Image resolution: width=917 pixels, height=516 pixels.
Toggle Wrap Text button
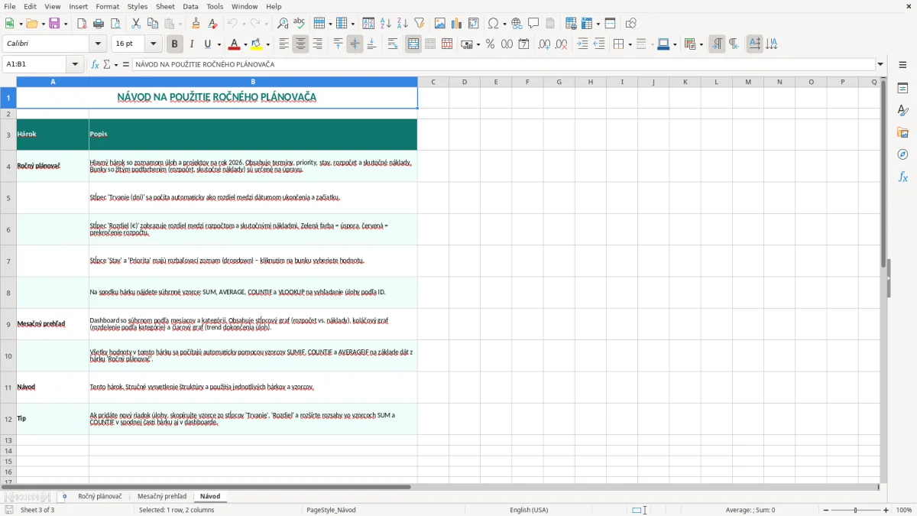[x=393, y=44]
